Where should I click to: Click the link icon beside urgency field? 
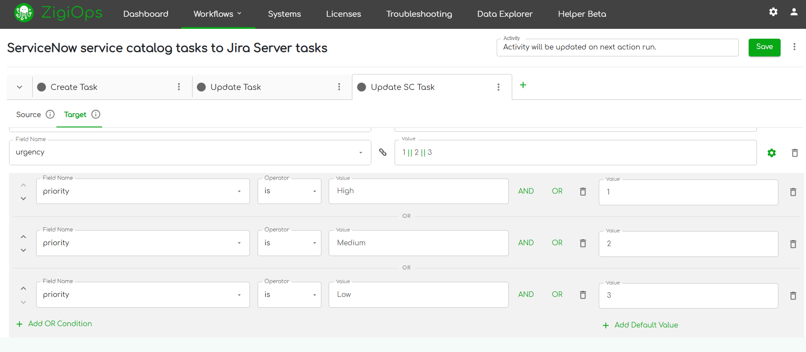(x=383, y=152)
